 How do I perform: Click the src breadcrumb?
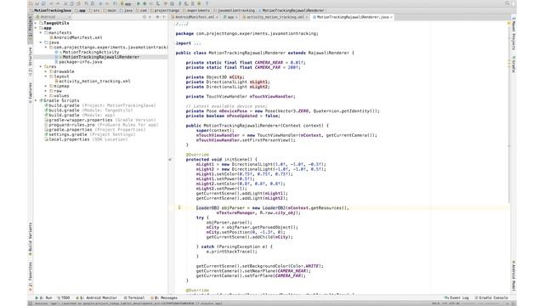coord(96,10)
